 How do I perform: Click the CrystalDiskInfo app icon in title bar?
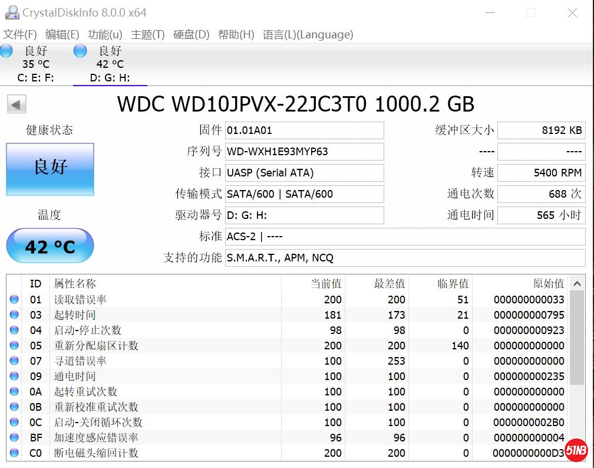pyautogui.click(x=11, y=12)
